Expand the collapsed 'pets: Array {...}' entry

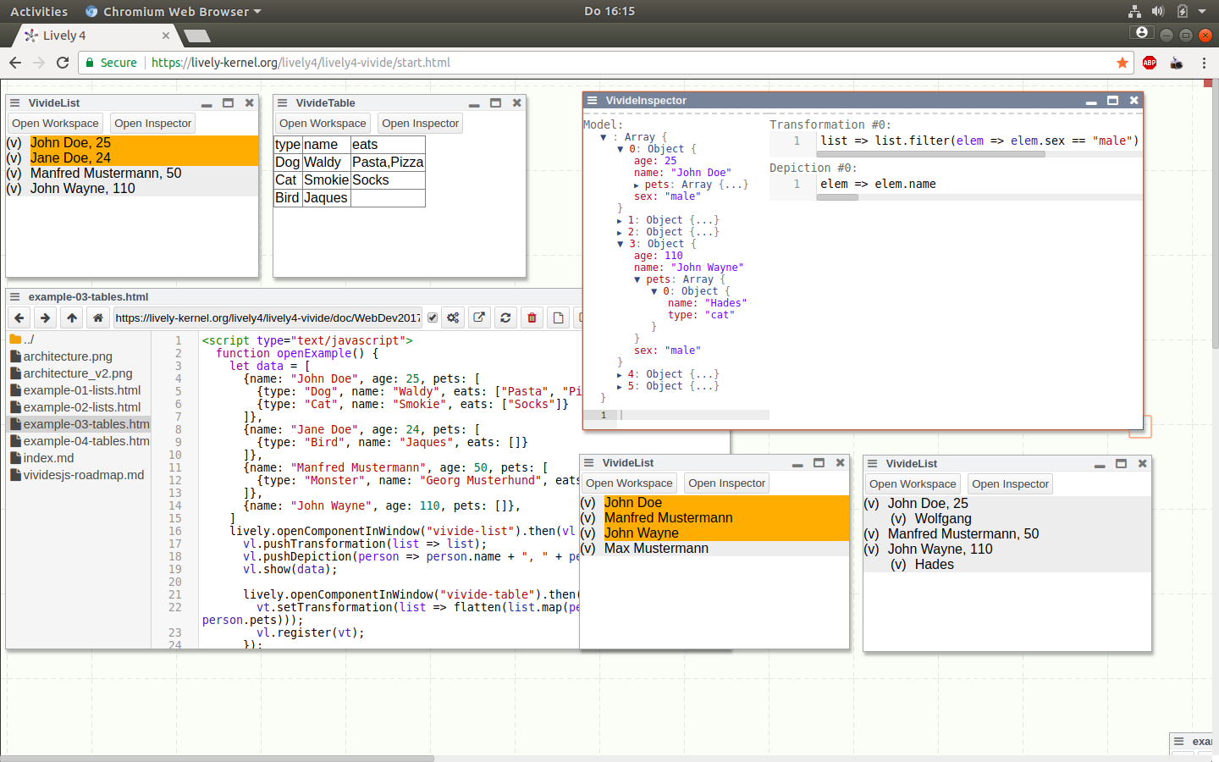[637, 185]
